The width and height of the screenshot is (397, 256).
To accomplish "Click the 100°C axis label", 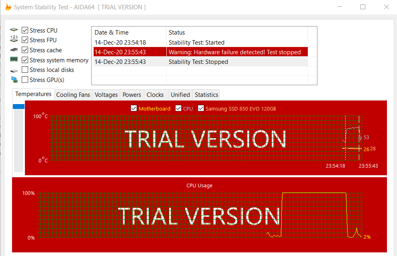I will pyautogui.click(x=40, y=116).
